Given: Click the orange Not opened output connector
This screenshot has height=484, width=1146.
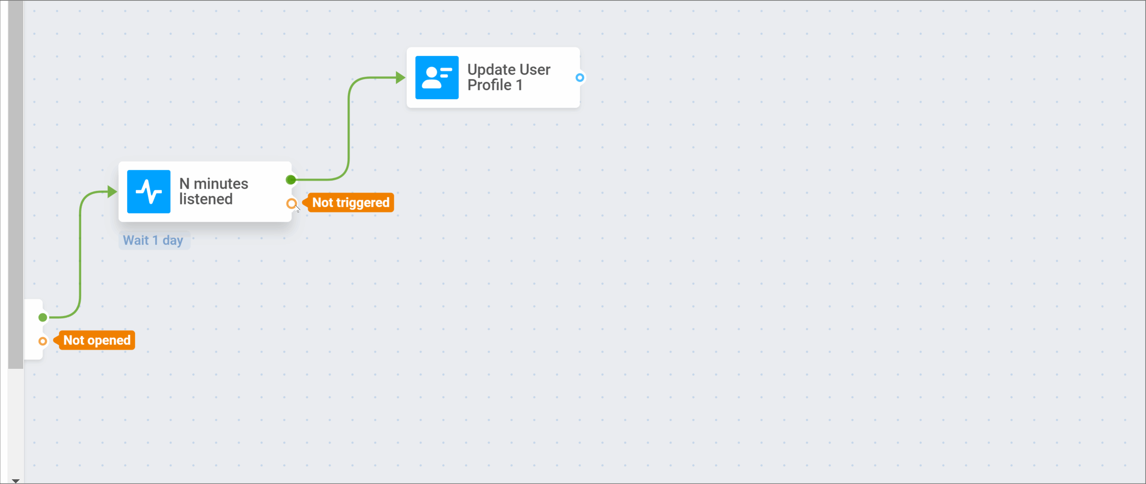Looking at the screenshot, I should (43, 341).
